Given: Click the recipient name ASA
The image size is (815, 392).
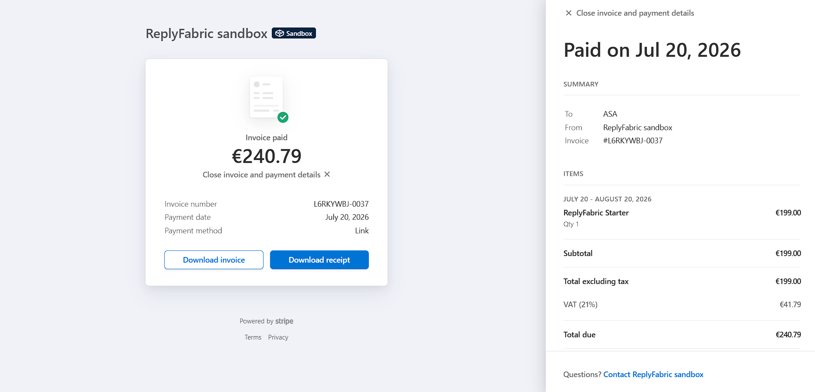Looking at the screenshot, I should (x=610, y=114).
